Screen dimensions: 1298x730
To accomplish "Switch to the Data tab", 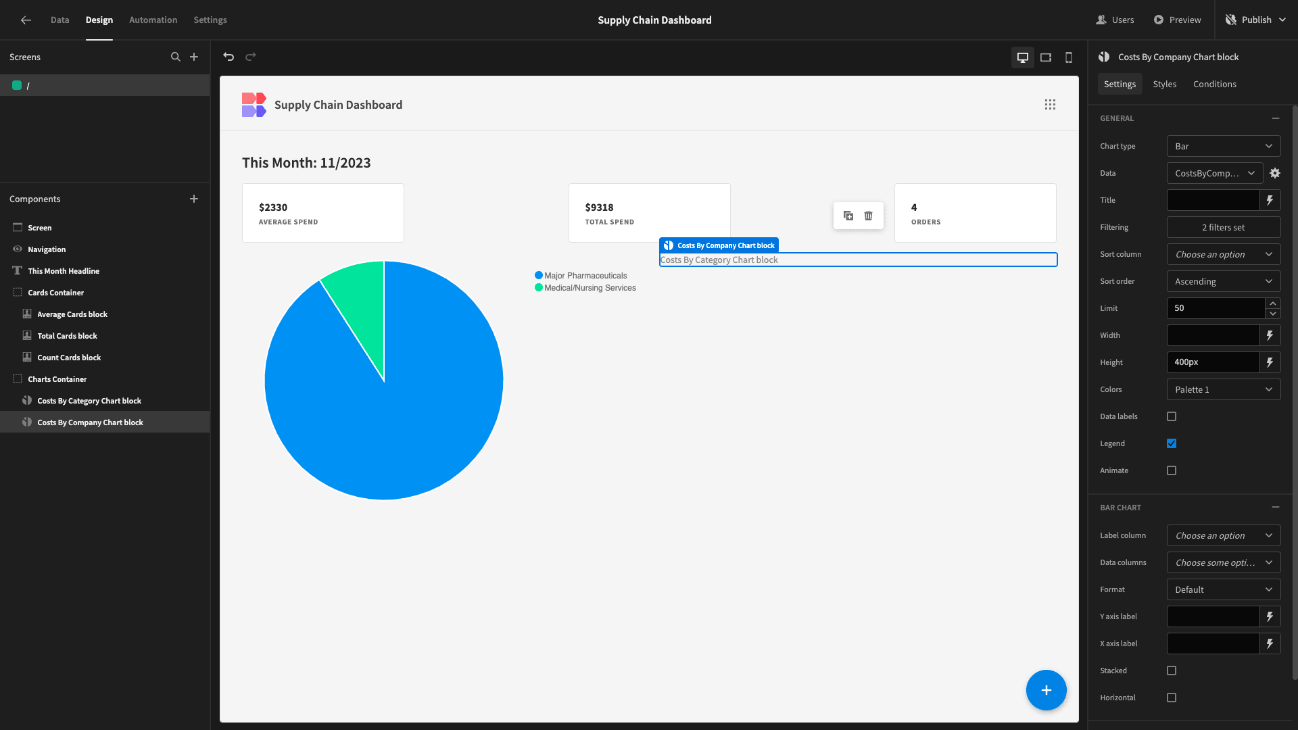I will point(59,20).
